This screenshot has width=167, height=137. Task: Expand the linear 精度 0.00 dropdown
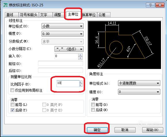click(x=63, y=34)
